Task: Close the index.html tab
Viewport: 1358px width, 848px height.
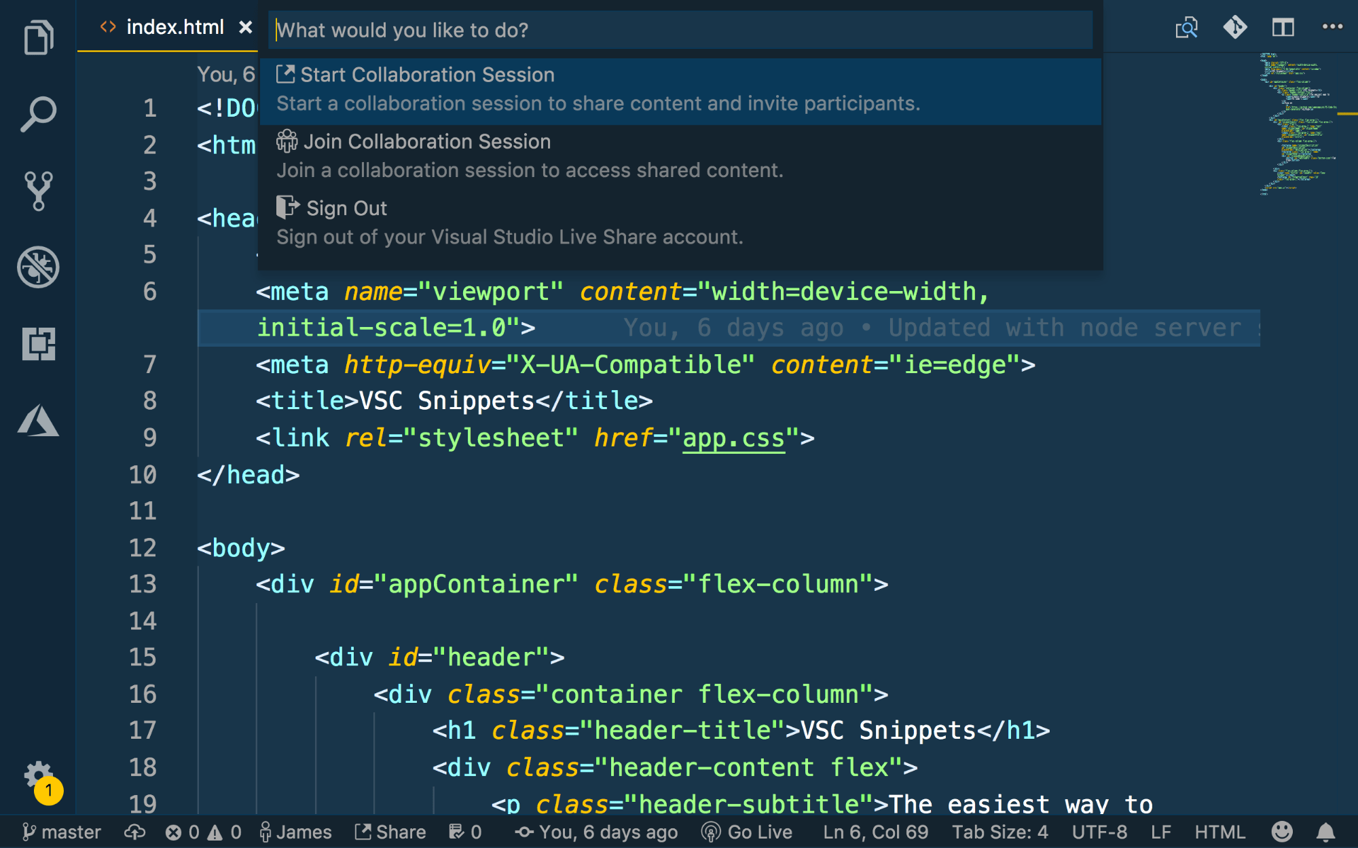Action: pos(246,27)
